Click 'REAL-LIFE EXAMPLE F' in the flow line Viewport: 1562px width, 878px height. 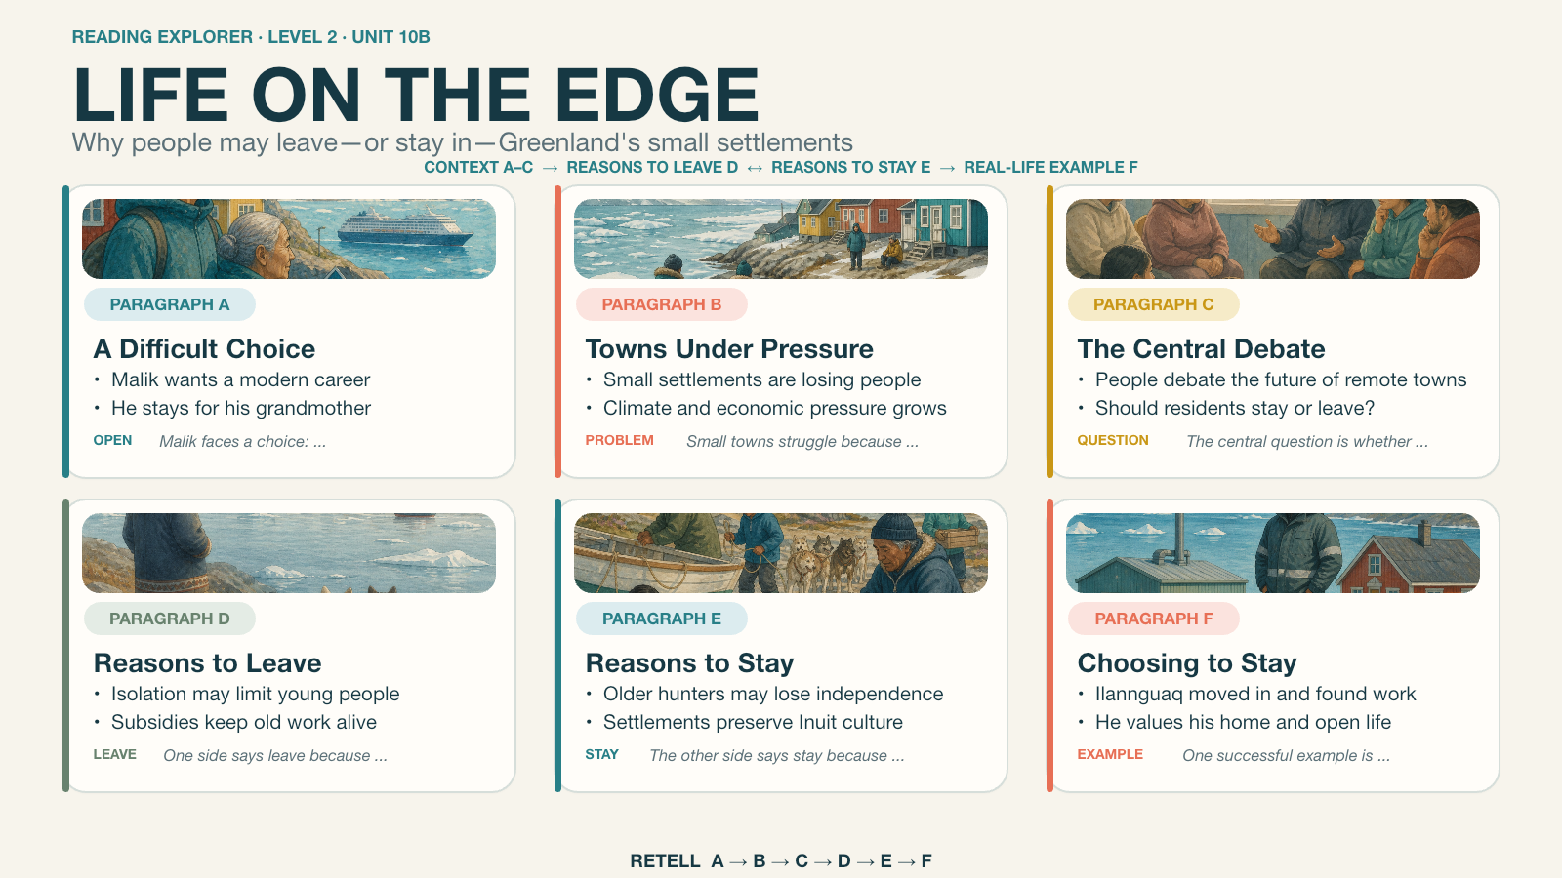tap(1050, 167)
